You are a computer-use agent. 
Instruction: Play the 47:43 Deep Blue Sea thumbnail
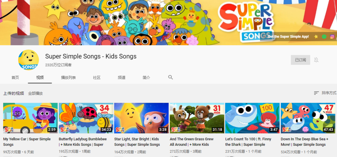(308, 118)
